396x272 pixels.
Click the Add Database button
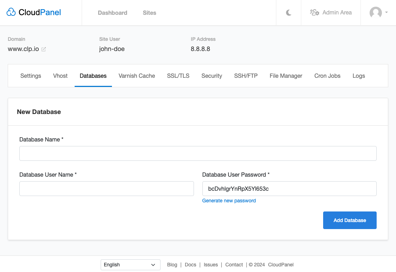click(350, 220)
